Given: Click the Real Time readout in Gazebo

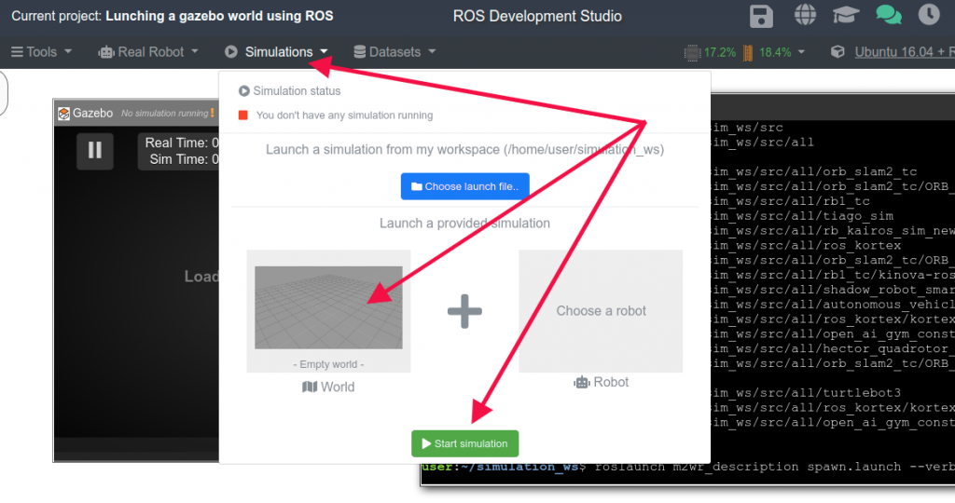Looking at the screenshot, I should 182,143.
